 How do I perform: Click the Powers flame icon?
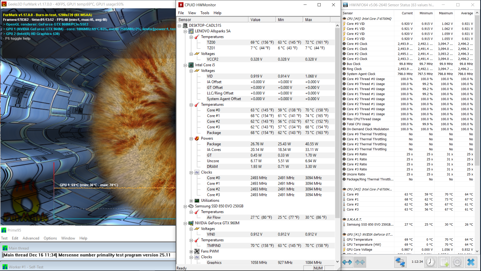coord(197,138)
